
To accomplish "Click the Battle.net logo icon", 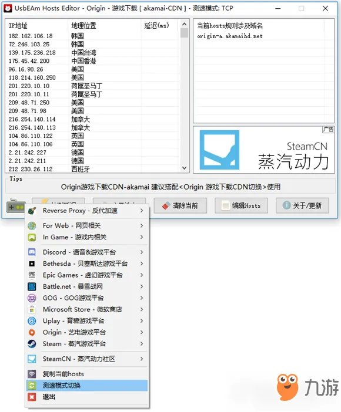I will pos(32,286).
